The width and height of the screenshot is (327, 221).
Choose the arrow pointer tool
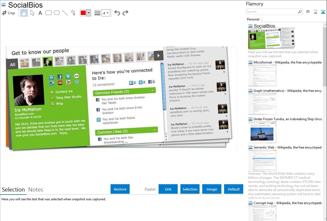point(32,13)
